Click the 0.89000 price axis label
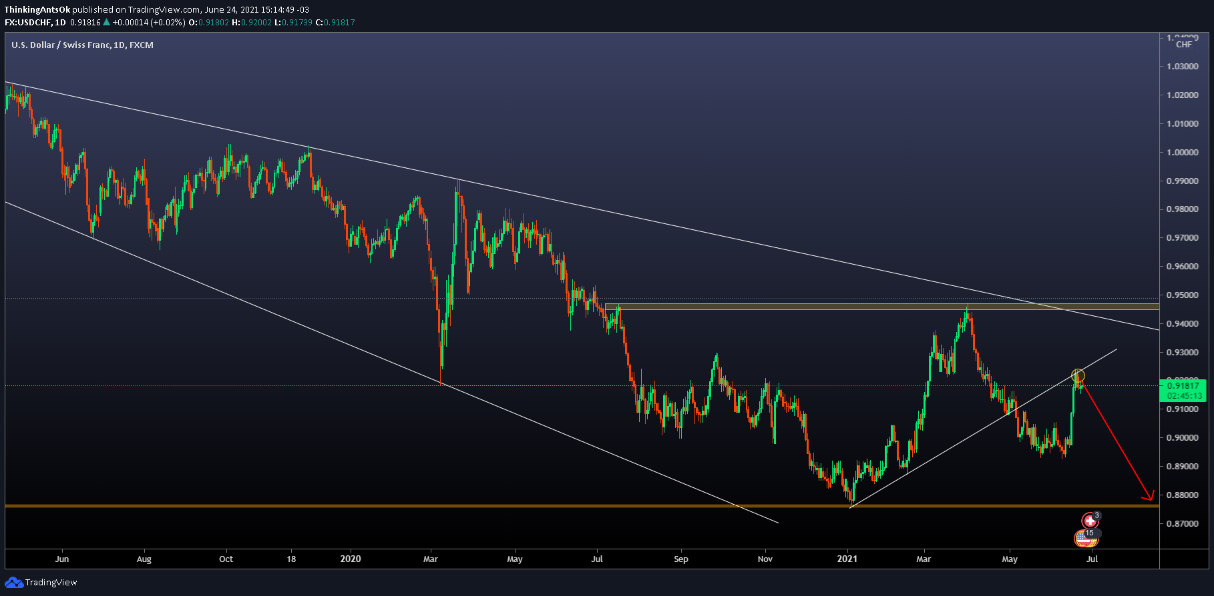Image resolution: width=1214 pixels, height=596 pixels. coord(1182,467)
